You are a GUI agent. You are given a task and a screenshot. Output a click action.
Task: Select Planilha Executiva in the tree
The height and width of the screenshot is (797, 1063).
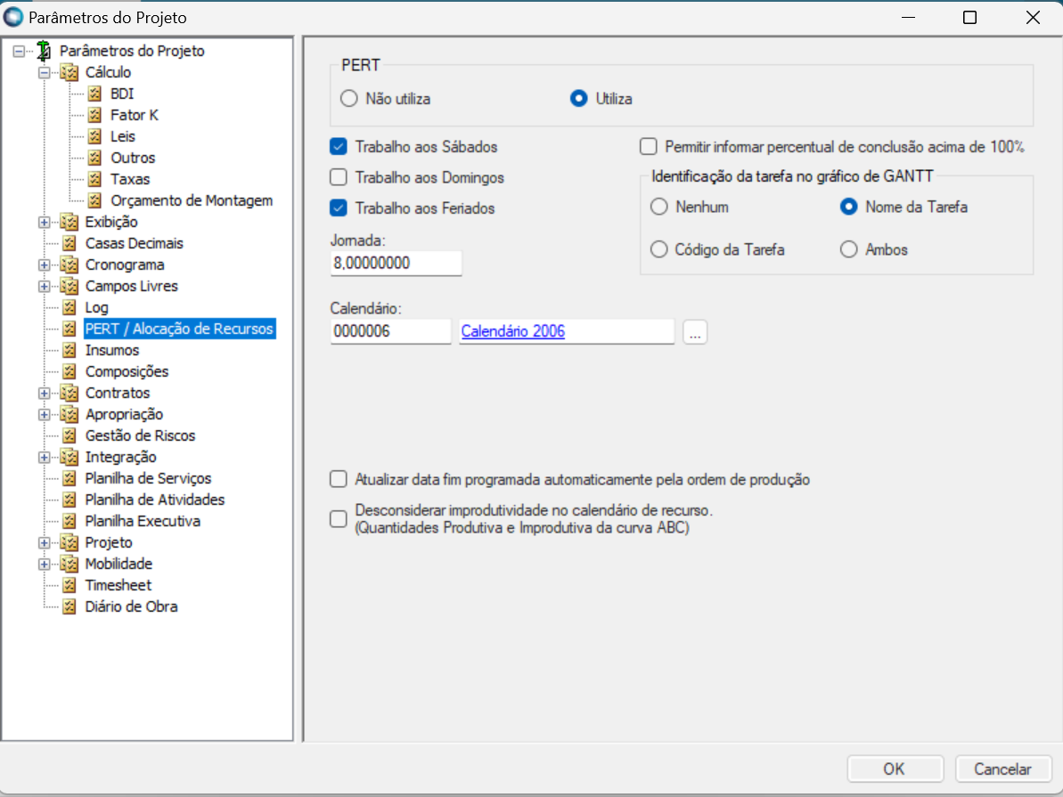click(143, 521)
